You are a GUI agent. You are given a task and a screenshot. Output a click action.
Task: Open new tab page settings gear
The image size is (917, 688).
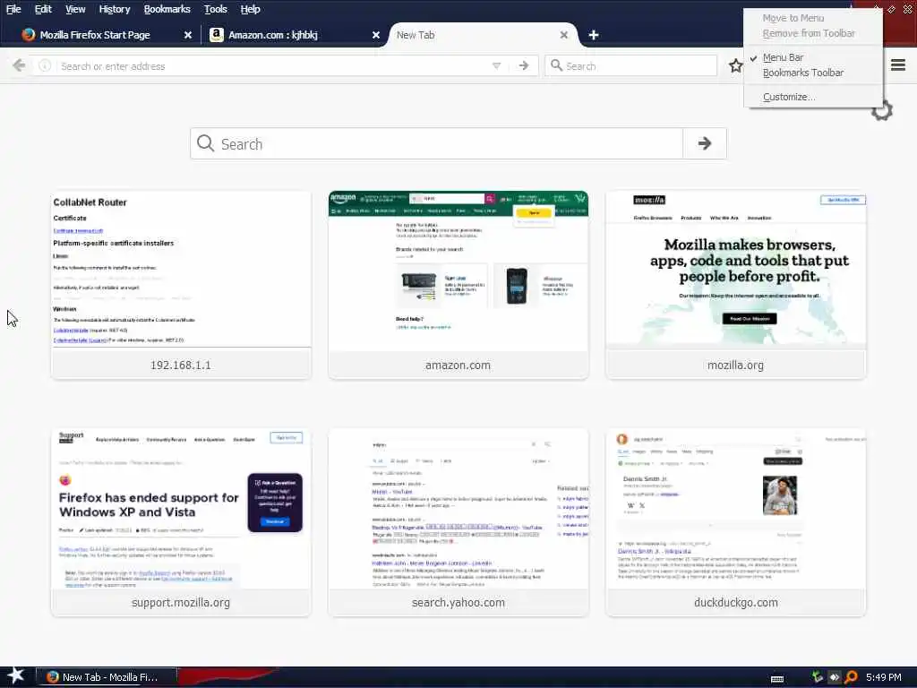point(882,110)
